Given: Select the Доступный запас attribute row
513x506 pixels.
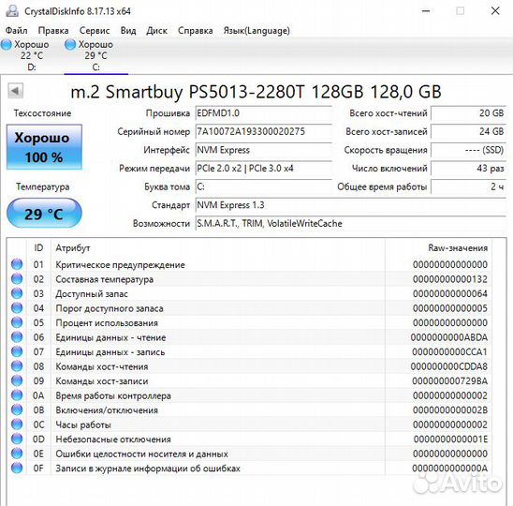Looking at the screenshot, I should (249, 293).
